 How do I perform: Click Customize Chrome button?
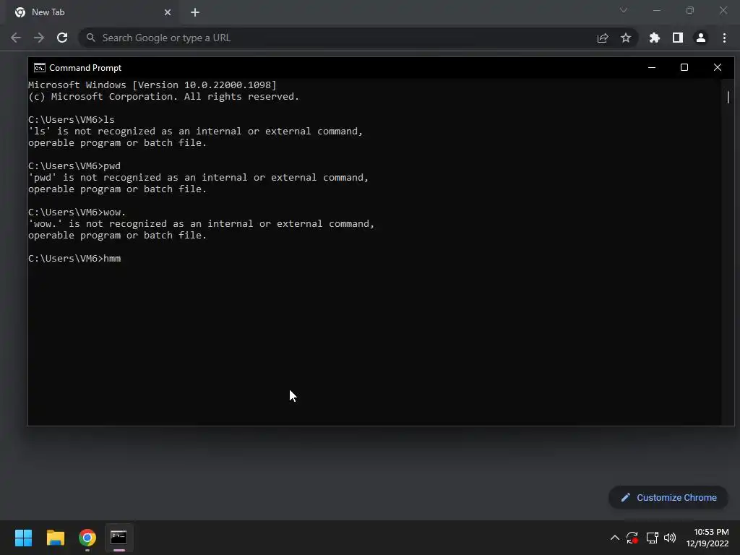[x=668, y=497]
